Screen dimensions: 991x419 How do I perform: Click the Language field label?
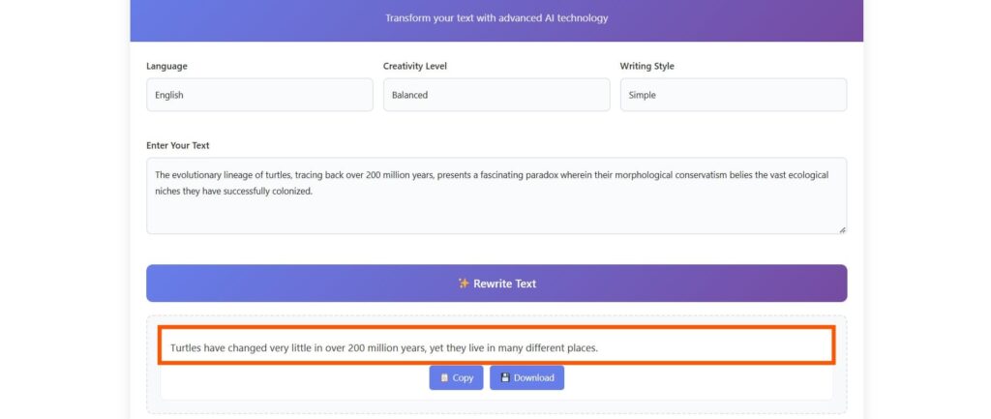tap(166, 67)
